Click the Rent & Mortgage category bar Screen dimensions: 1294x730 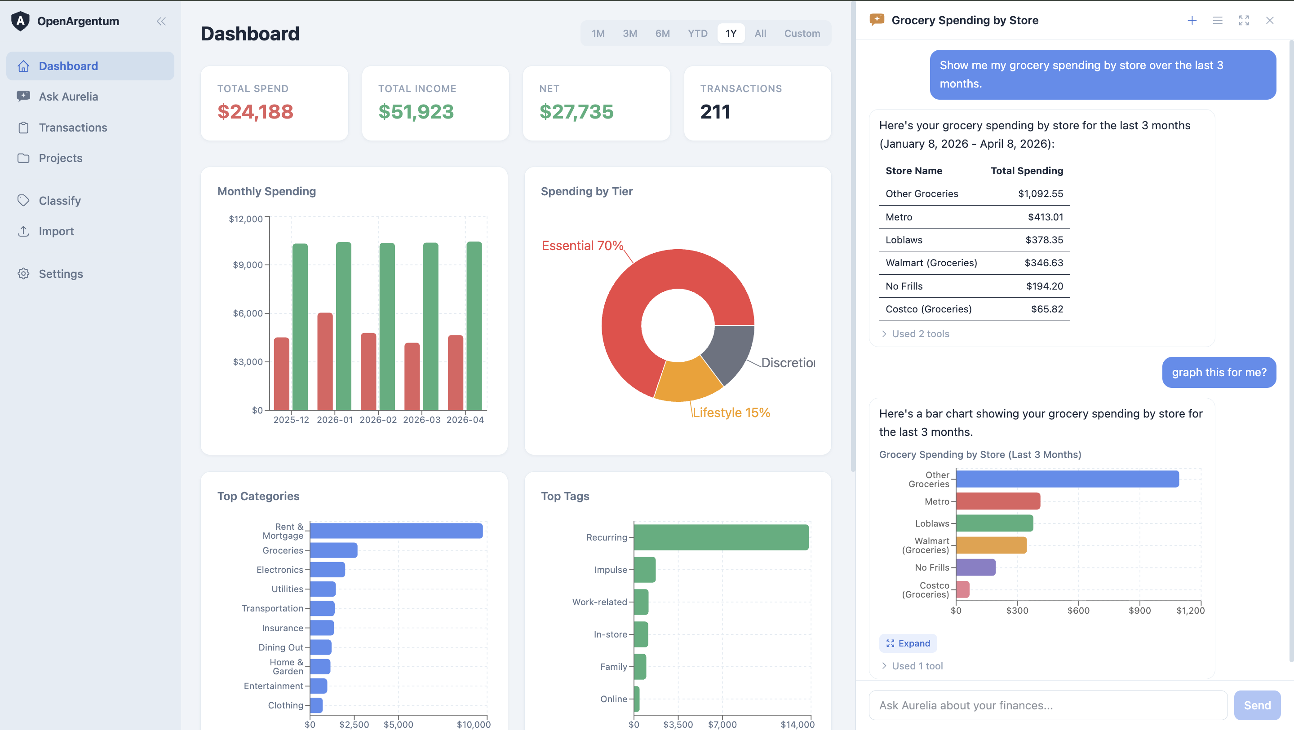[396, 531]
